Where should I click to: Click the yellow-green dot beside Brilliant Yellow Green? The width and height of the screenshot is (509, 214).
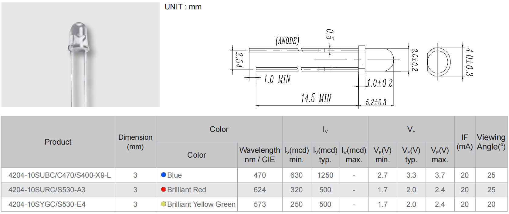point(164,204)
